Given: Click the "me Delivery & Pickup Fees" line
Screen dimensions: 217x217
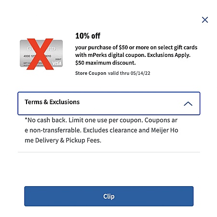Looking at the screenshot, I should point(63,140).
